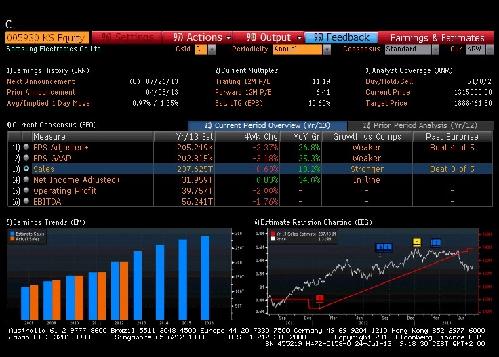Click blue 4 marker on revision chart
Screen dimensions: 499x357
tap(380, 247)
